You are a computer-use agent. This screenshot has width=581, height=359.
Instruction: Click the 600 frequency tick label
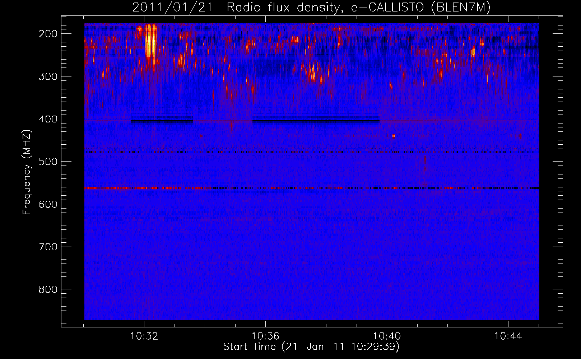click(48, 204)
